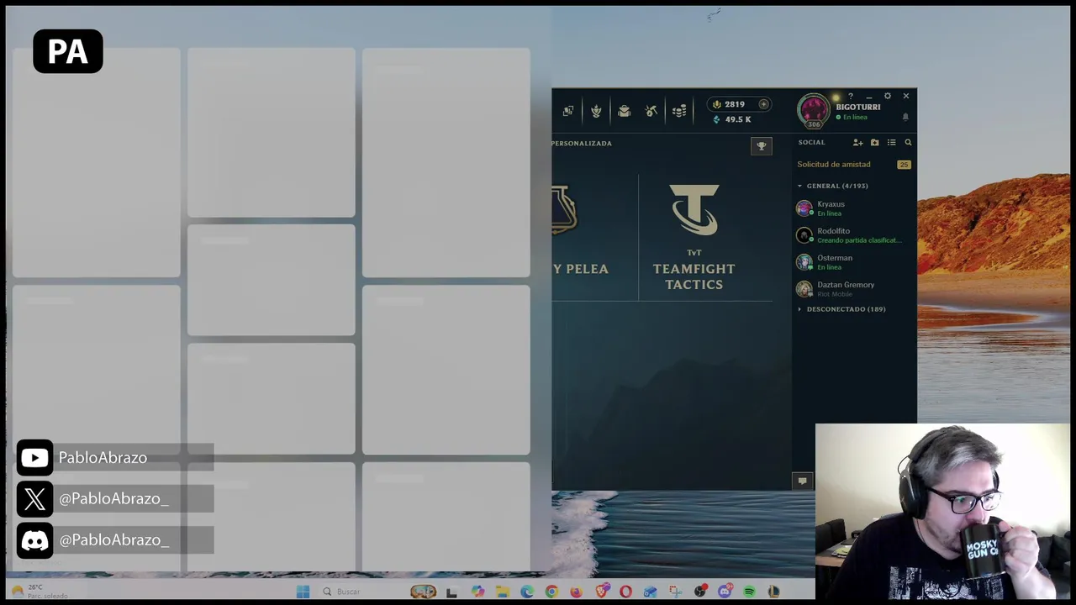
Task: Open the client settings gear
Action: (x=887, y=96)
